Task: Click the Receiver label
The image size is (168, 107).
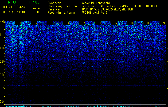Action: point(54,9)
